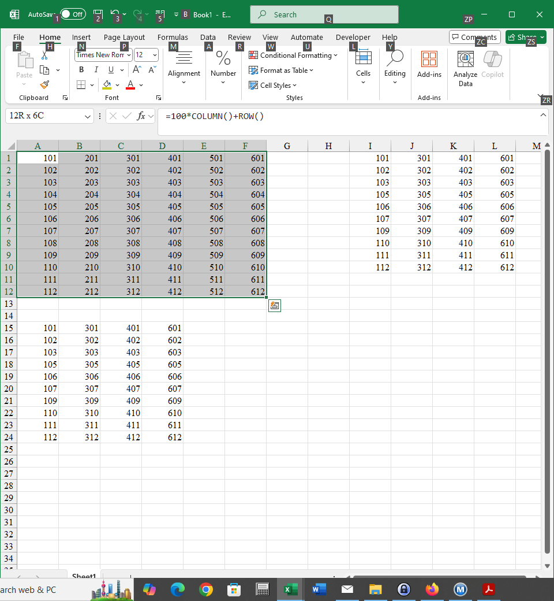
Task: Click the Cut scissors icon
Action: (x=44, y=56)
